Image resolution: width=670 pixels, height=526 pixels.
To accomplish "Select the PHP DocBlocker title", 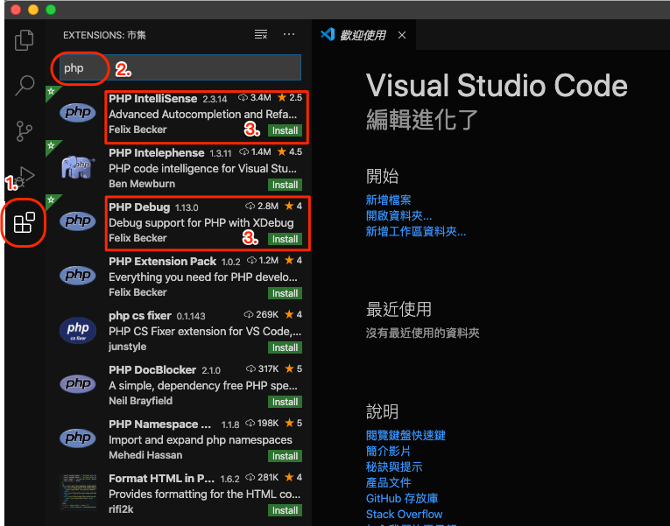I will 152,369.
